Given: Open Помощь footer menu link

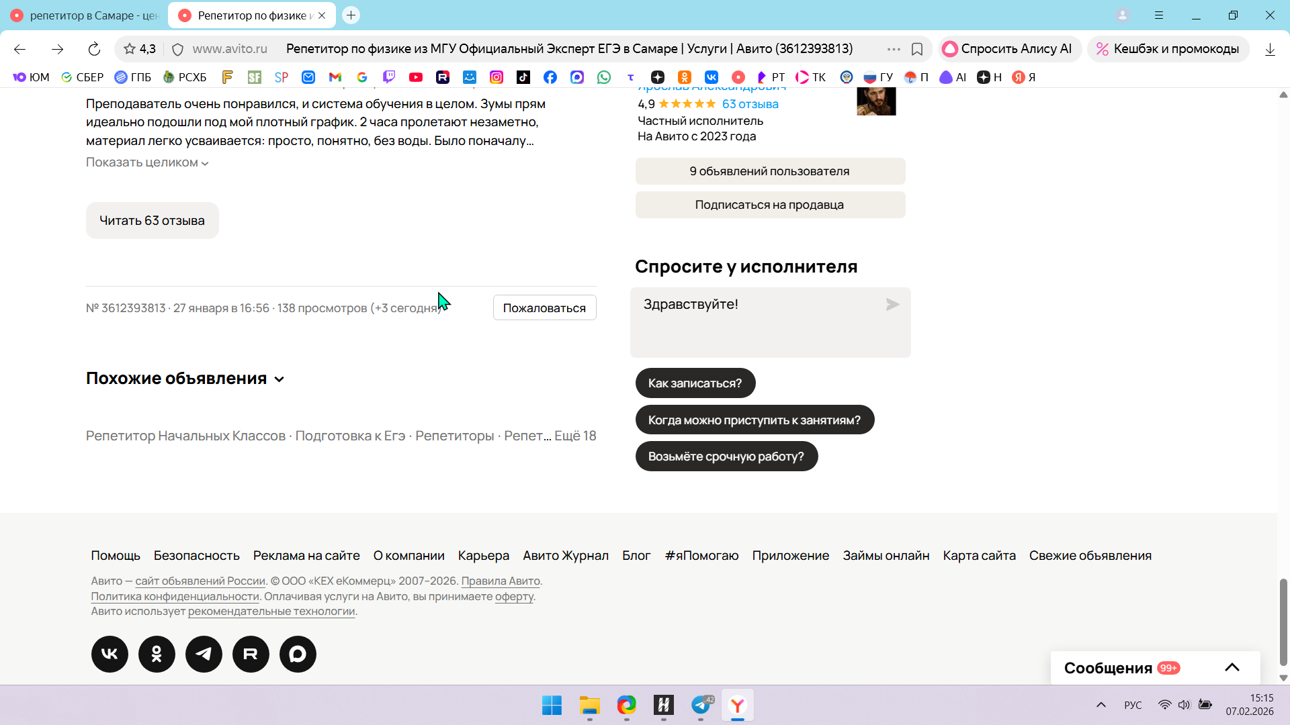Looking at the screenshot, I should tap(116, 555).
